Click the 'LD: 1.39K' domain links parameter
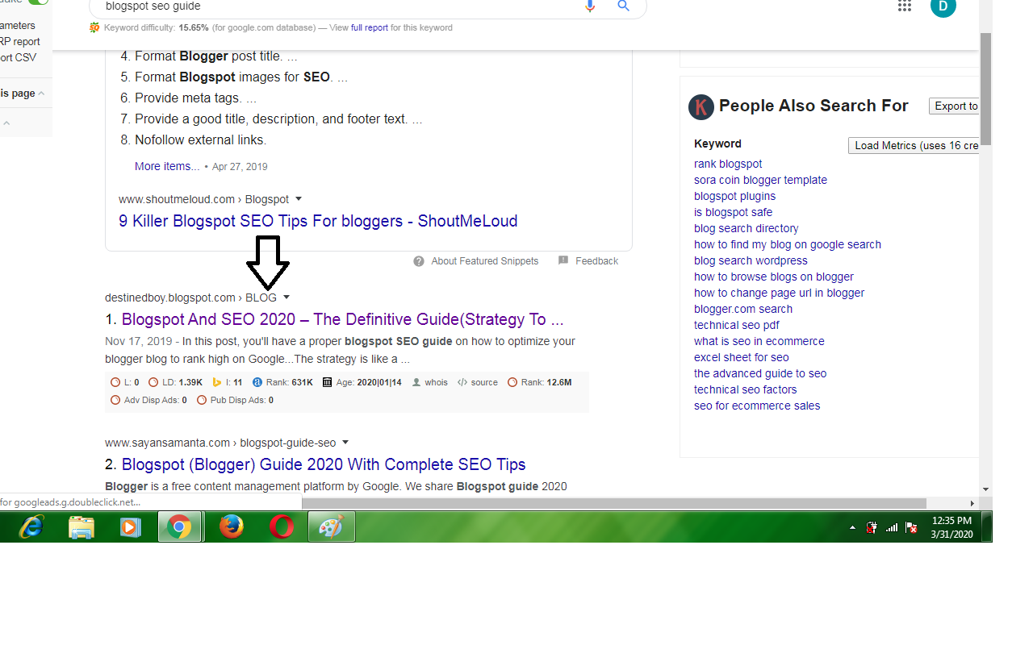Screen dimensions: 1033x645 pos(175,382)
